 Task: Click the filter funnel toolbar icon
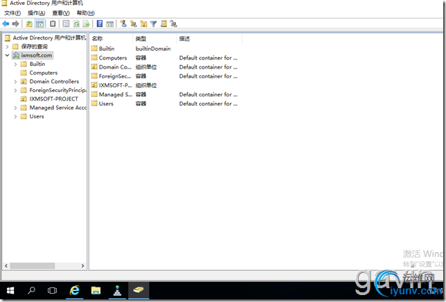(x=154, y=24)
